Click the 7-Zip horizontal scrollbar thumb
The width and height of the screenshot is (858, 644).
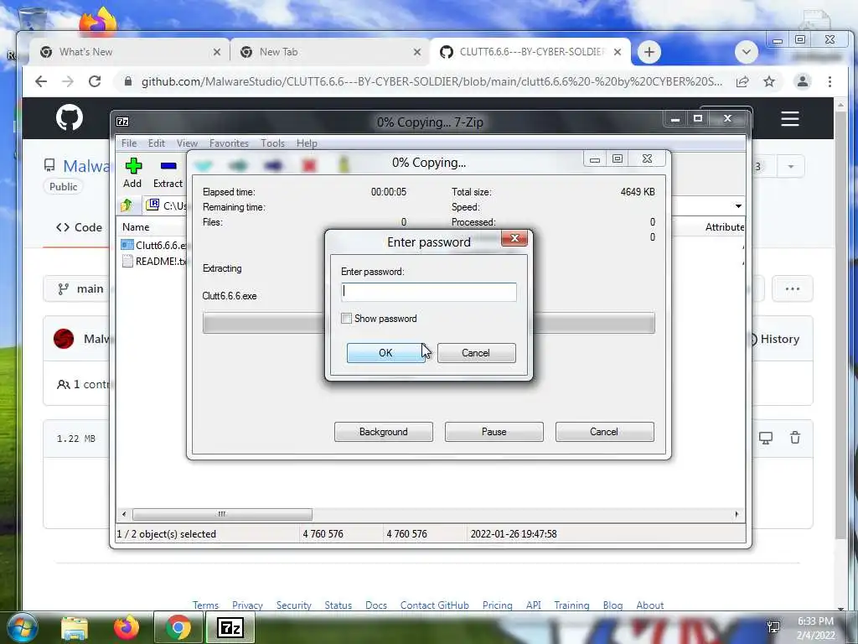click(222, 514)
